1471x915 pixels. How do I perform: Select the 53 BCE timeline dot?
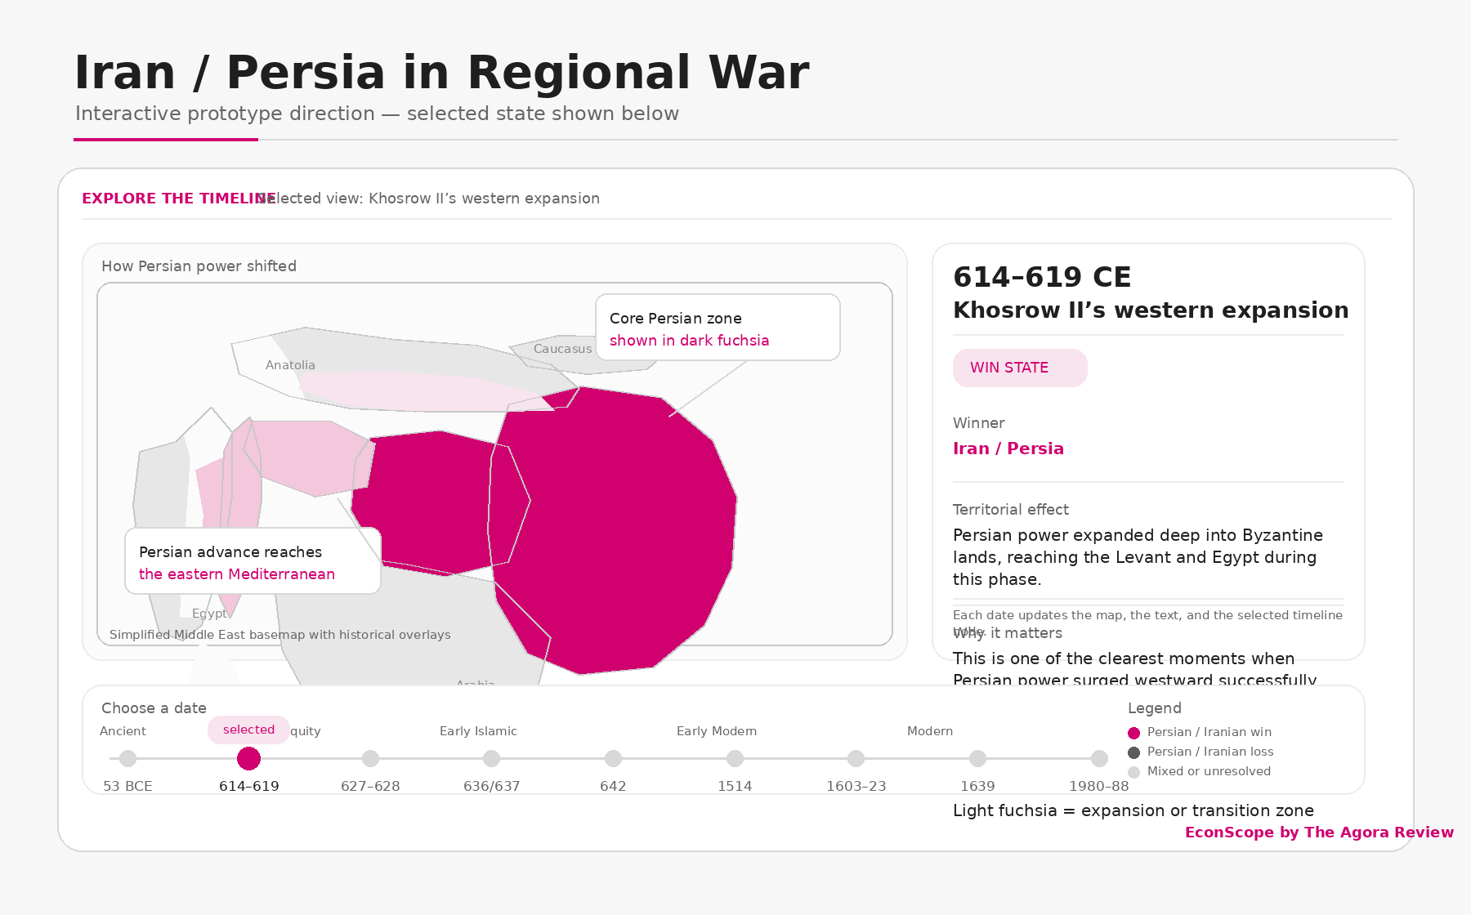(127, 758)
